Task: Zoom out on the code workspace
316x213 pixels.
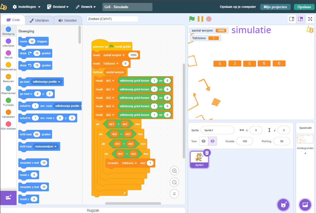Action: point(174,182)
